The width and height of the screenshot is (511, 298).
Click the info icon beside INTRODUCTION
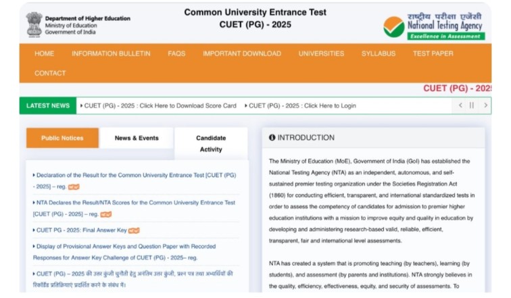coord(272,137)
